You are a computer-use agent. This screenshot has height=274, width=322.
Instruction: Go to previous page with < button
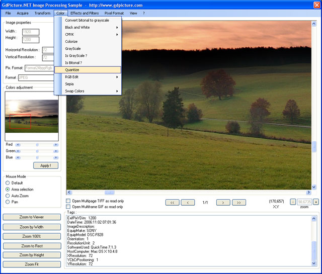point(188,203)
